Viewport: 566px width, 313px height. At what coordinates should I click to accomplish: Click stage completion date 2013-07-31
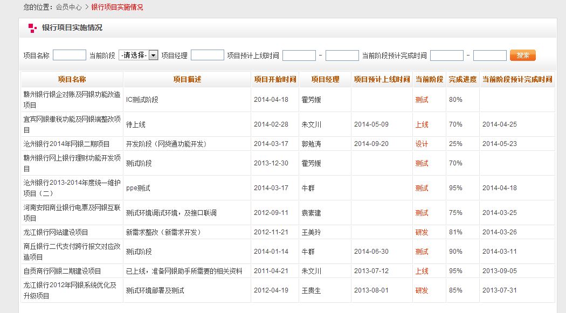[x=500, y=290]
